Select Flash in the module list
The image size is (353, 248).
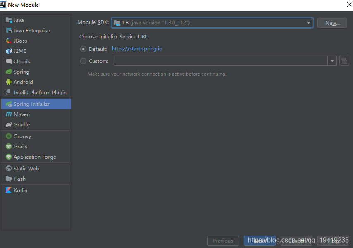pos(36,179)
